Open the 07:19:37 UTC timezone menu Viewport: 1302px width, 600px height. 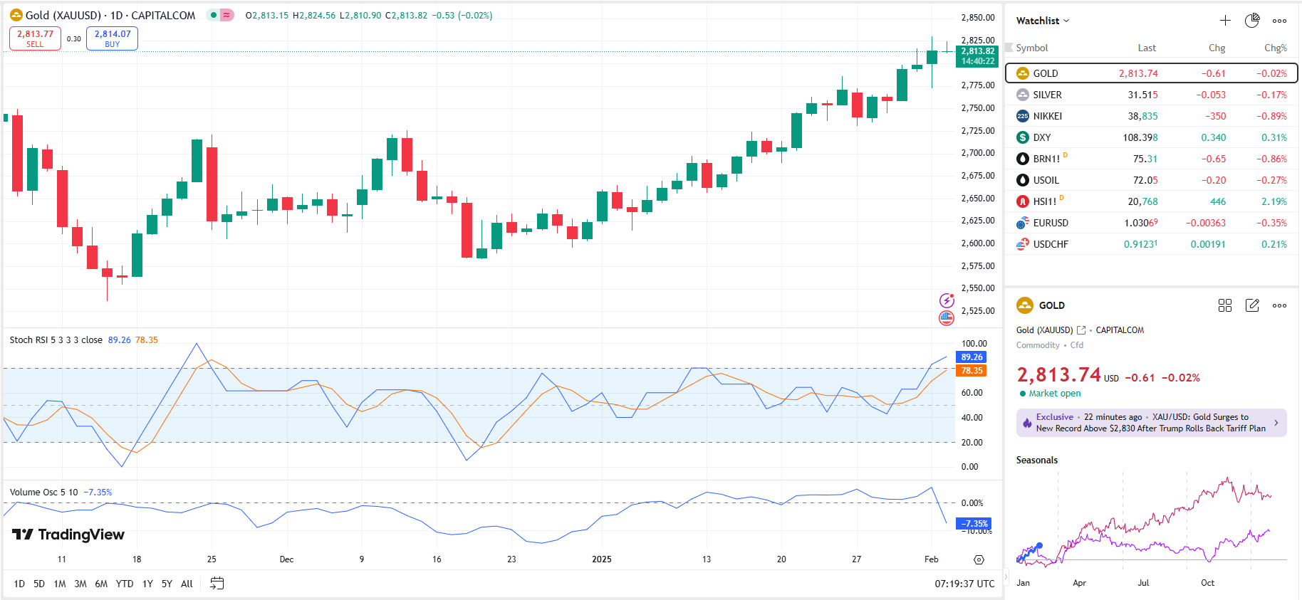(x=964, y=584)
